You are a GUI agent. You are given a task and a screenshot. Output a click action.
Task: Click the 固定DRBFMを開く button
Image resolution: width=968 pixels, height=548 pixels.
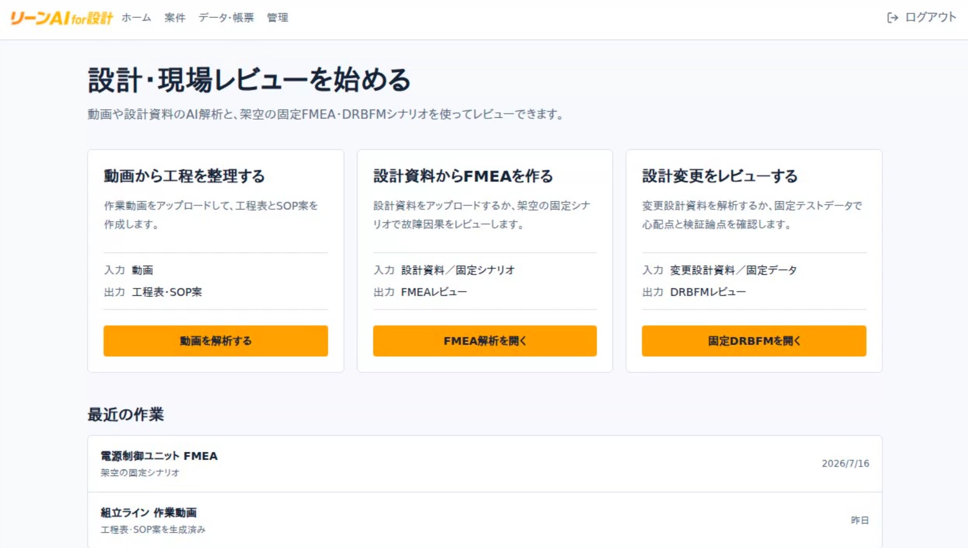pos(754,341)
